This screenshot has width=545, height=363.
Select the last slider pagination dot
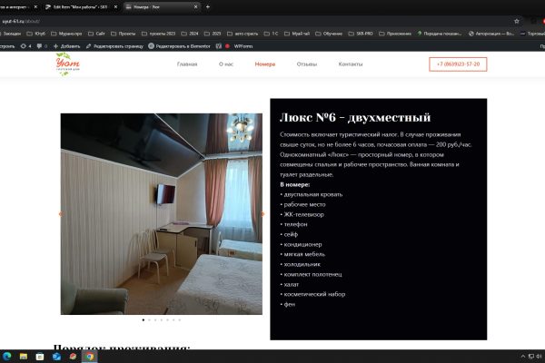pos(180,320)
